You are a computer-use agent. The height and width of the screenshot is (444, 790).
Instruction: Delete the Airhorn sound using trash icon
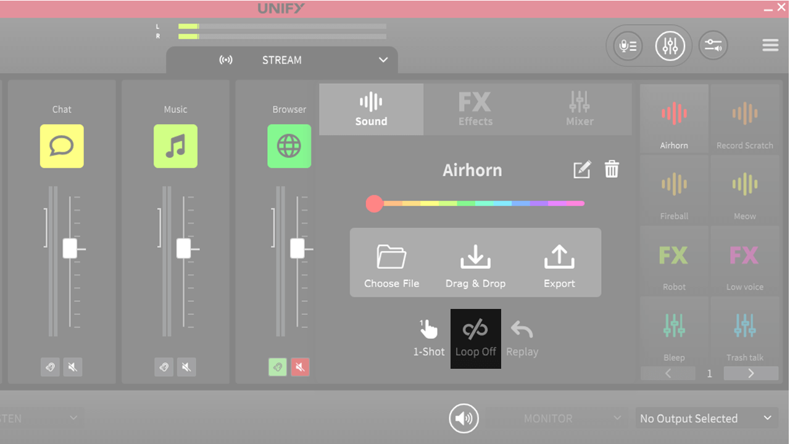point(612,169)
